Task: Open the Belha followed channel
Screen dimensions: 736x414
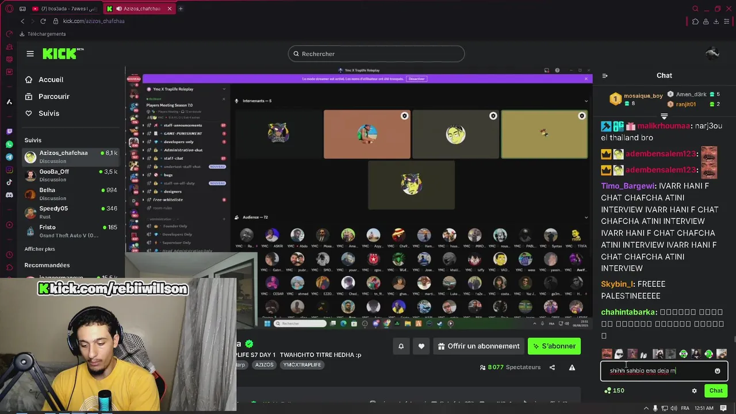Action: (71, 194)
